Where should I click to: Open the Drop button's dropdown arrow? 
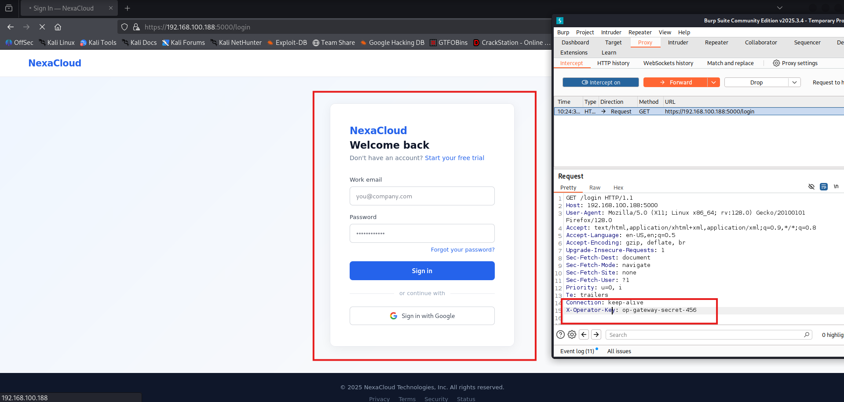coord(795,82)
